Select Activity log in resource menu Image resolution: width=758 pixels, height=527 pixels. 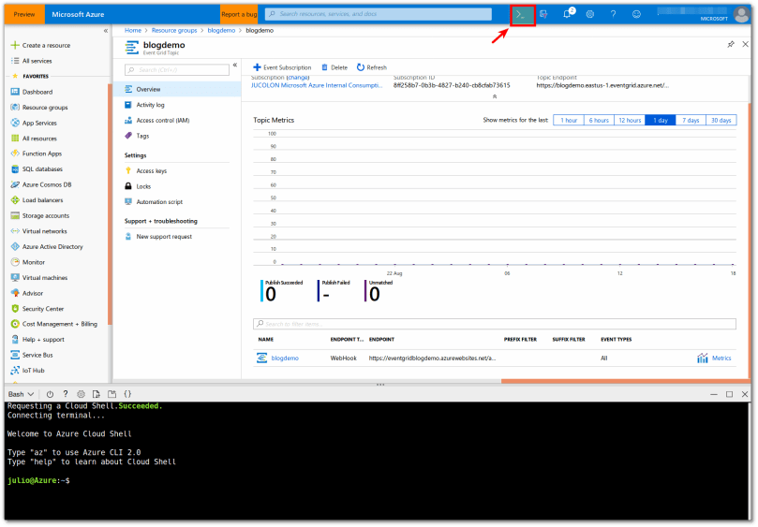(150, 105)
